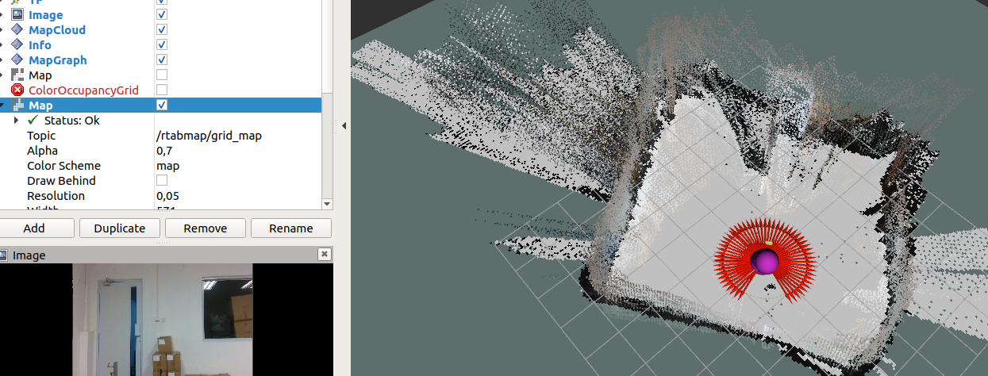Disable the MapCloud display checkbox
The width and height of the screenshot is (988, 376).
[162, 30]
